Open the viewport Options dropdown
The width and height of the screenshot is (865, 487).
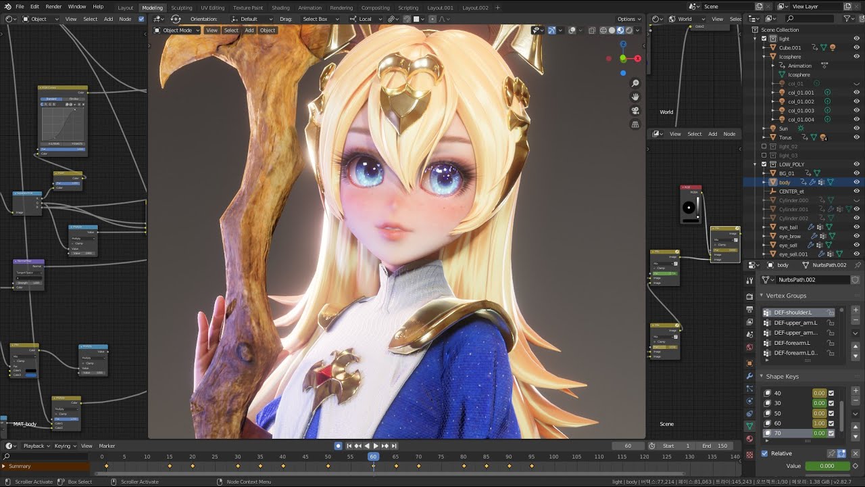629,19
